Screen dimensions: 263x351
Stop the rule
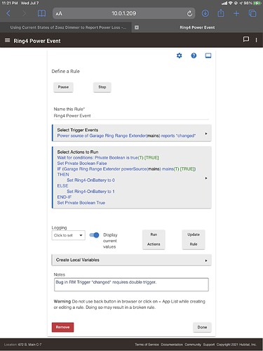coord(102,87)
